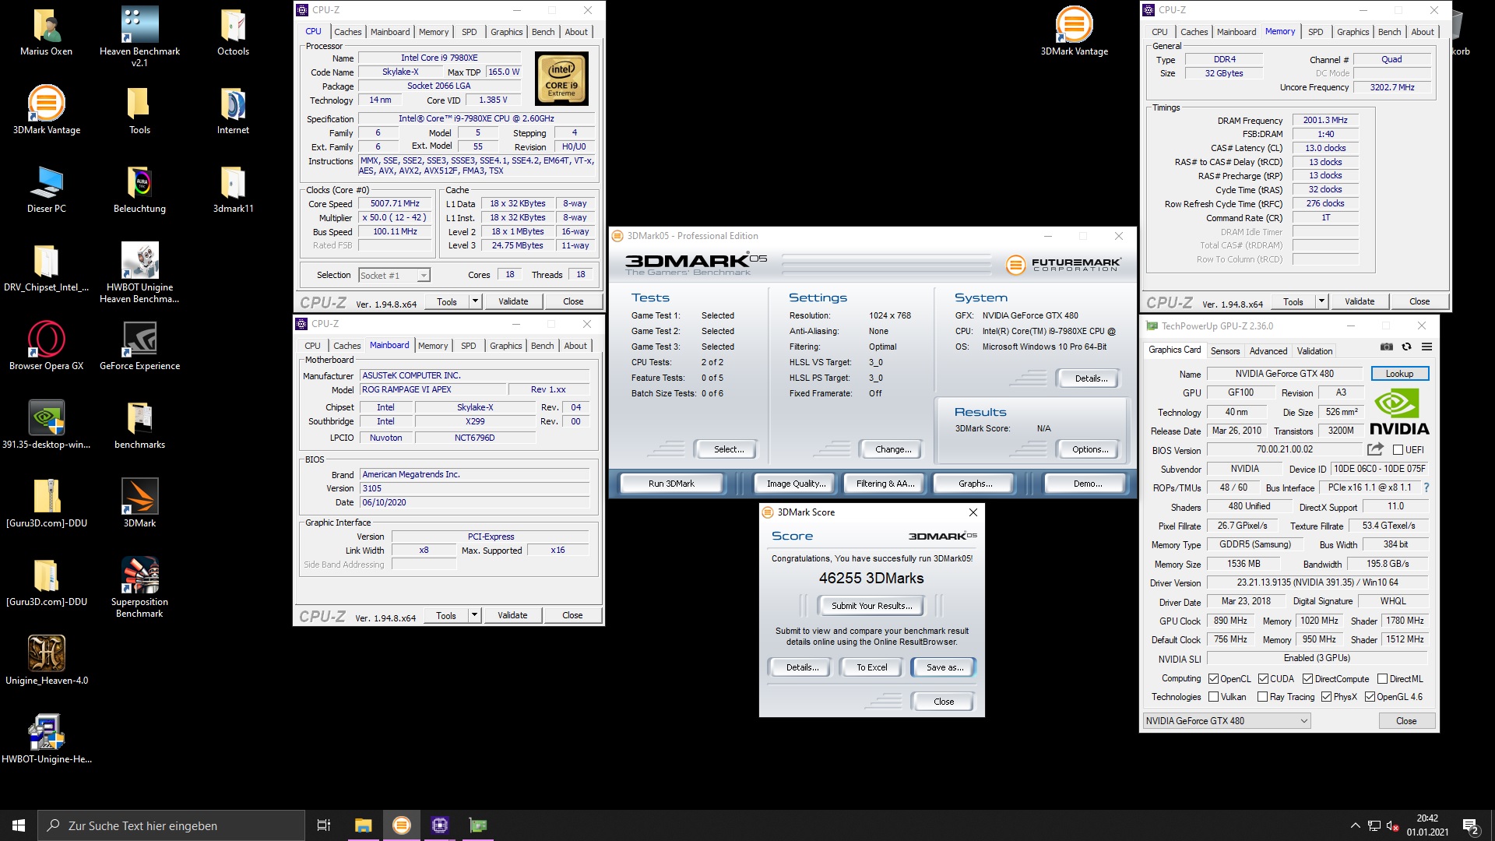This screenshot has width=1495, height=841.
Task: Show hidden system tray icons chevron
Action: [1355, 825]
